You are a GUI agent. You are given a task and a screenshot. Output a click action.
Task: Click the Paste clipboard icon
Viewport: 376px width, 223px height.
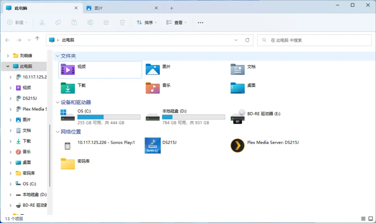74,23
